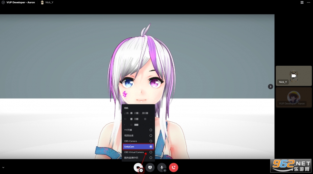Share your screen

click(150, 167)
